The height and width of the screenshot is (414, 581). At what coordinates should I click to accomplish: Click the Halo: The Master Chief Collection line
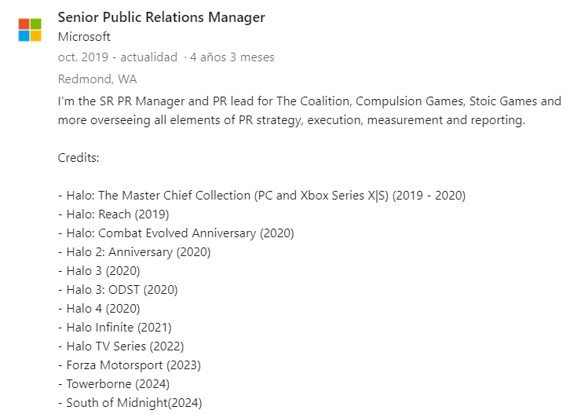(262, 196)
